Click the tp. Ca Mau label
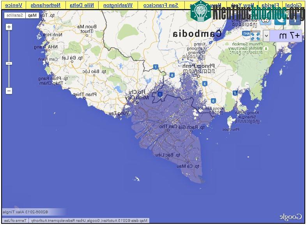Screen dimensions: 306x225 tap(188, 167)
